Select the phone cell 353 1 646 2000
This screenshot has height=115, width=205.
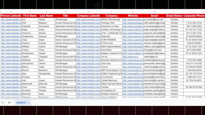[x=194, y=26]
